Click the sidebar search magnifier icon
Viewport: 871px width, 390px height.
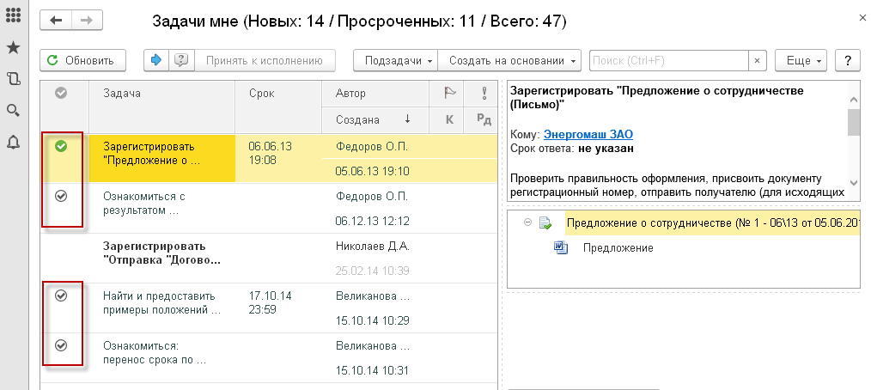(x=13, y=110)
